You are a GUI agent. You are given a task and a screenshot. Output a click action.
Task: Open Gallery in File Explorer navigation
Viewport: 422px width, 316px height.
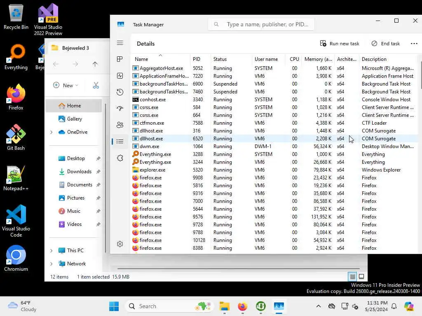74,119
